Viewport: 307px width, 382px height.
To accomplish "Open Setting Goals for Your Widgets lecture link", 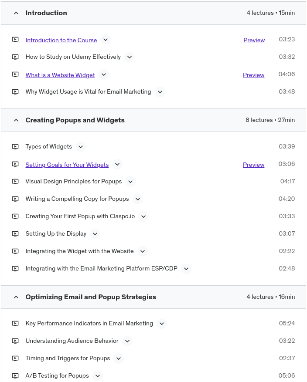I will 67,165.
